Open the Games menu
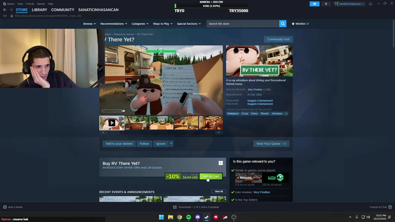Image resolution: width=395 pixels, height=222 pixels. (x=41, y=4)
